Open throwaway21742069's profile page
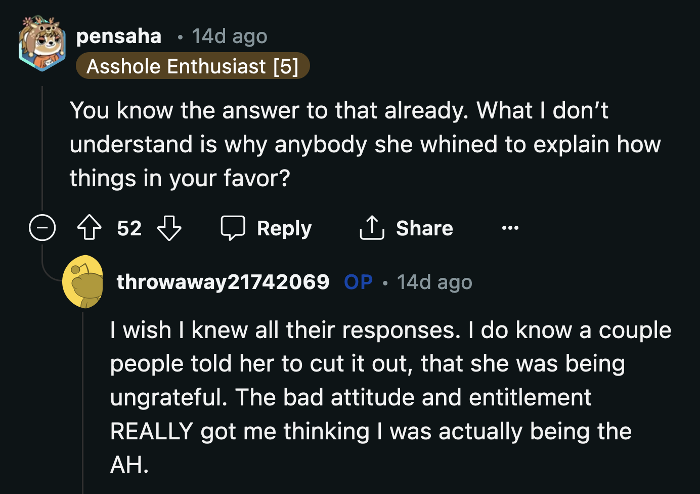Image resolution: width=700 pixels, height=494 pixels. [x=223, y=282]
